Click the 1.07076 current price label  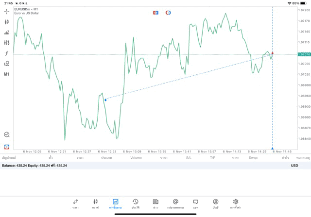pyautogui.click(x=304, y=54)
